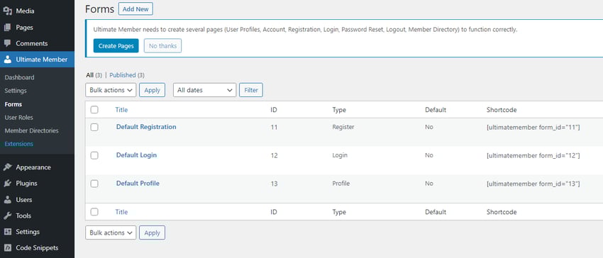Check the Default Login row checkbox
603x258 pixels.
click(94, 155)
